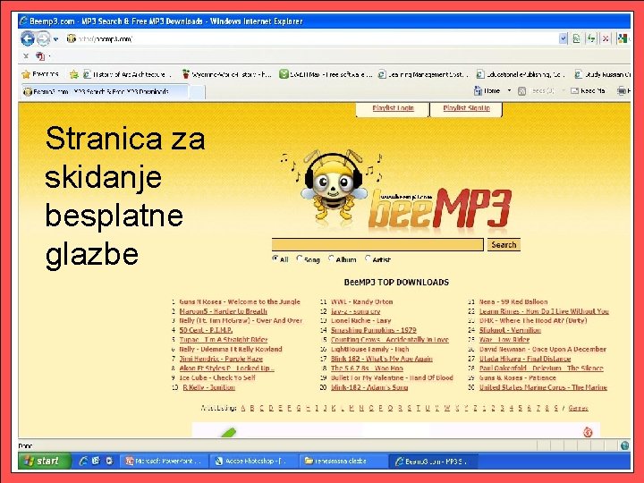Open artist listing letter A
This screenshot has height=483, width=644.
[x=243, y=408]
